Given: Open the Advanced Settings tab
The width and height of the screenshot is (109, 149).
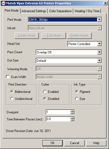Looking at the screenshot, I should point(34,11).
